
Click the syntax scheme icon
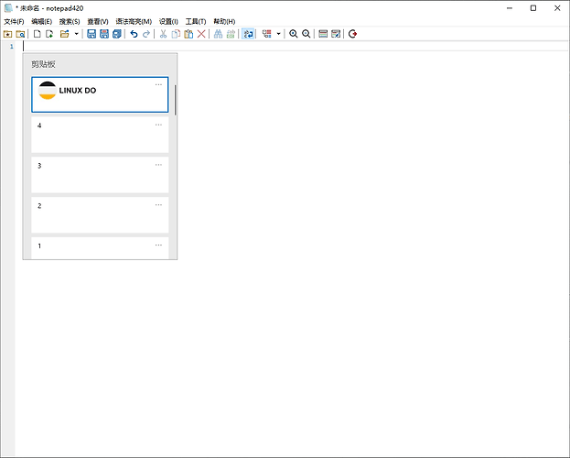pos(323,34)
